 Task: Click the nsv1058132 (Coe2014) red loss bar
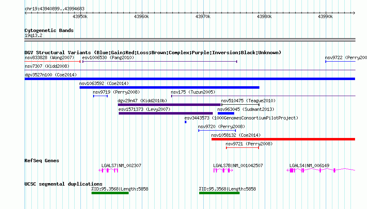[283, 139]
